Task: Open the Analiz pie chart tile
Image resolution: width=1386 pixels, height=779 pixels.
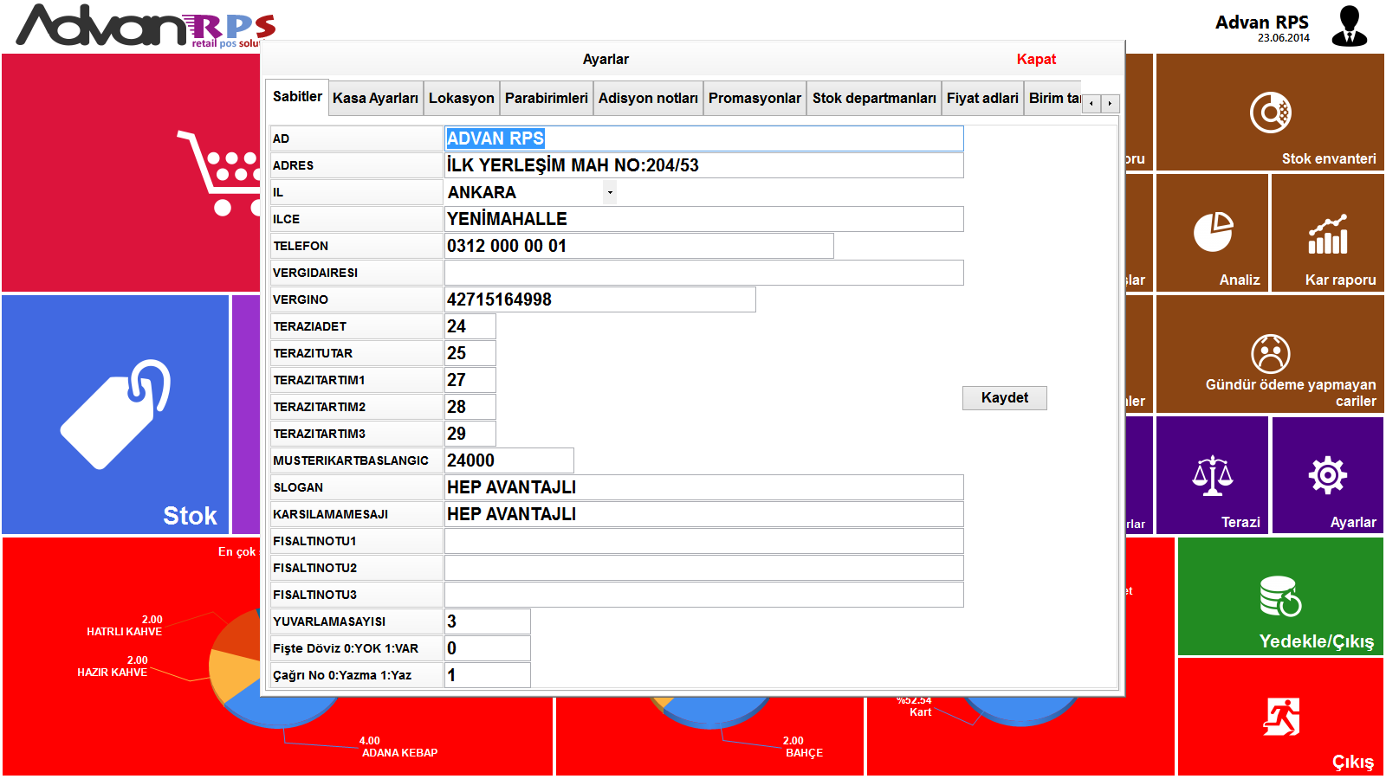Action: pyautogui.click(x=1213, y=232)
